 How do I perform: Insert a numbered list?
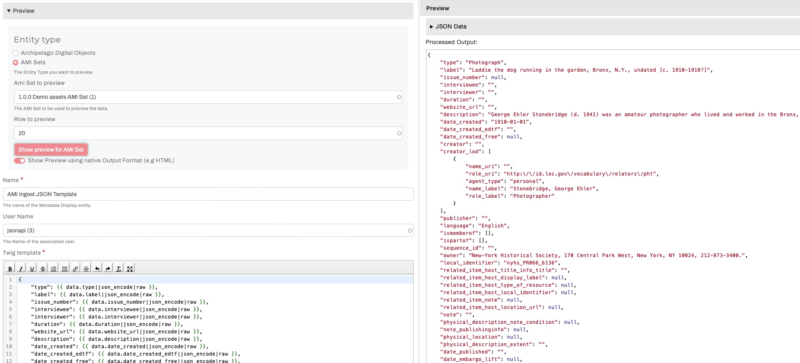(54, 269)
